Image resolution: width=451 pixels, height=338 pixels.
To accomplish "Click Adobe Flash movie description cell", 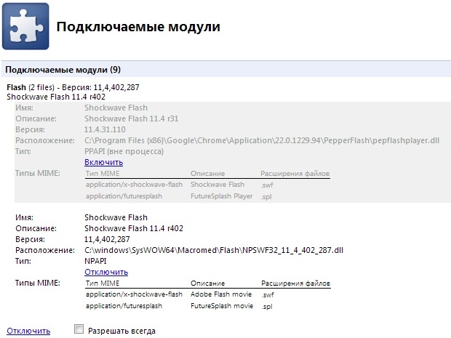I will pos(221,294).
